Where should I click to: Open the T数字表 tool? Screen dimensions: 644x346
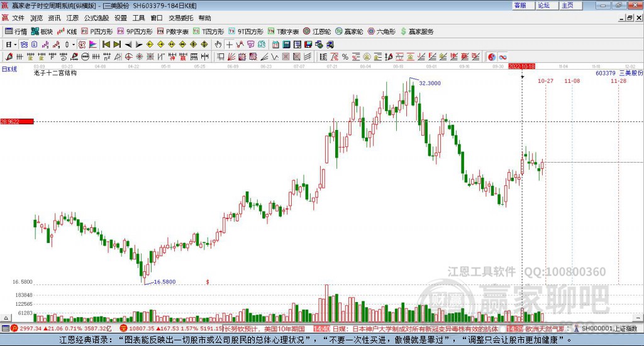click(284, 31)
